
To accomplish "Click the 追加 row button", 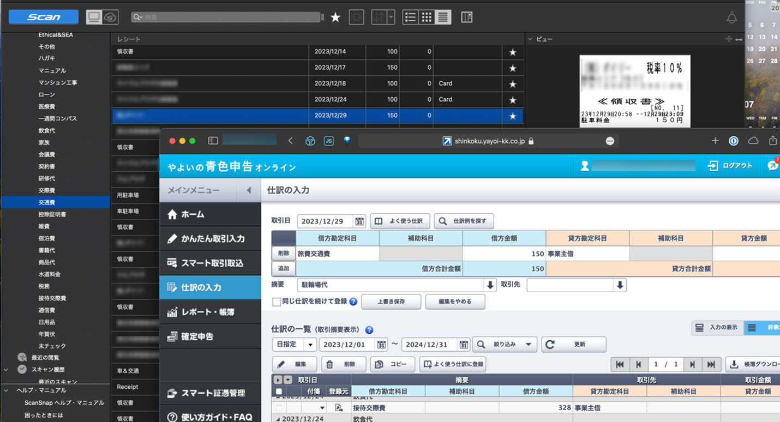I will [284, 268].
